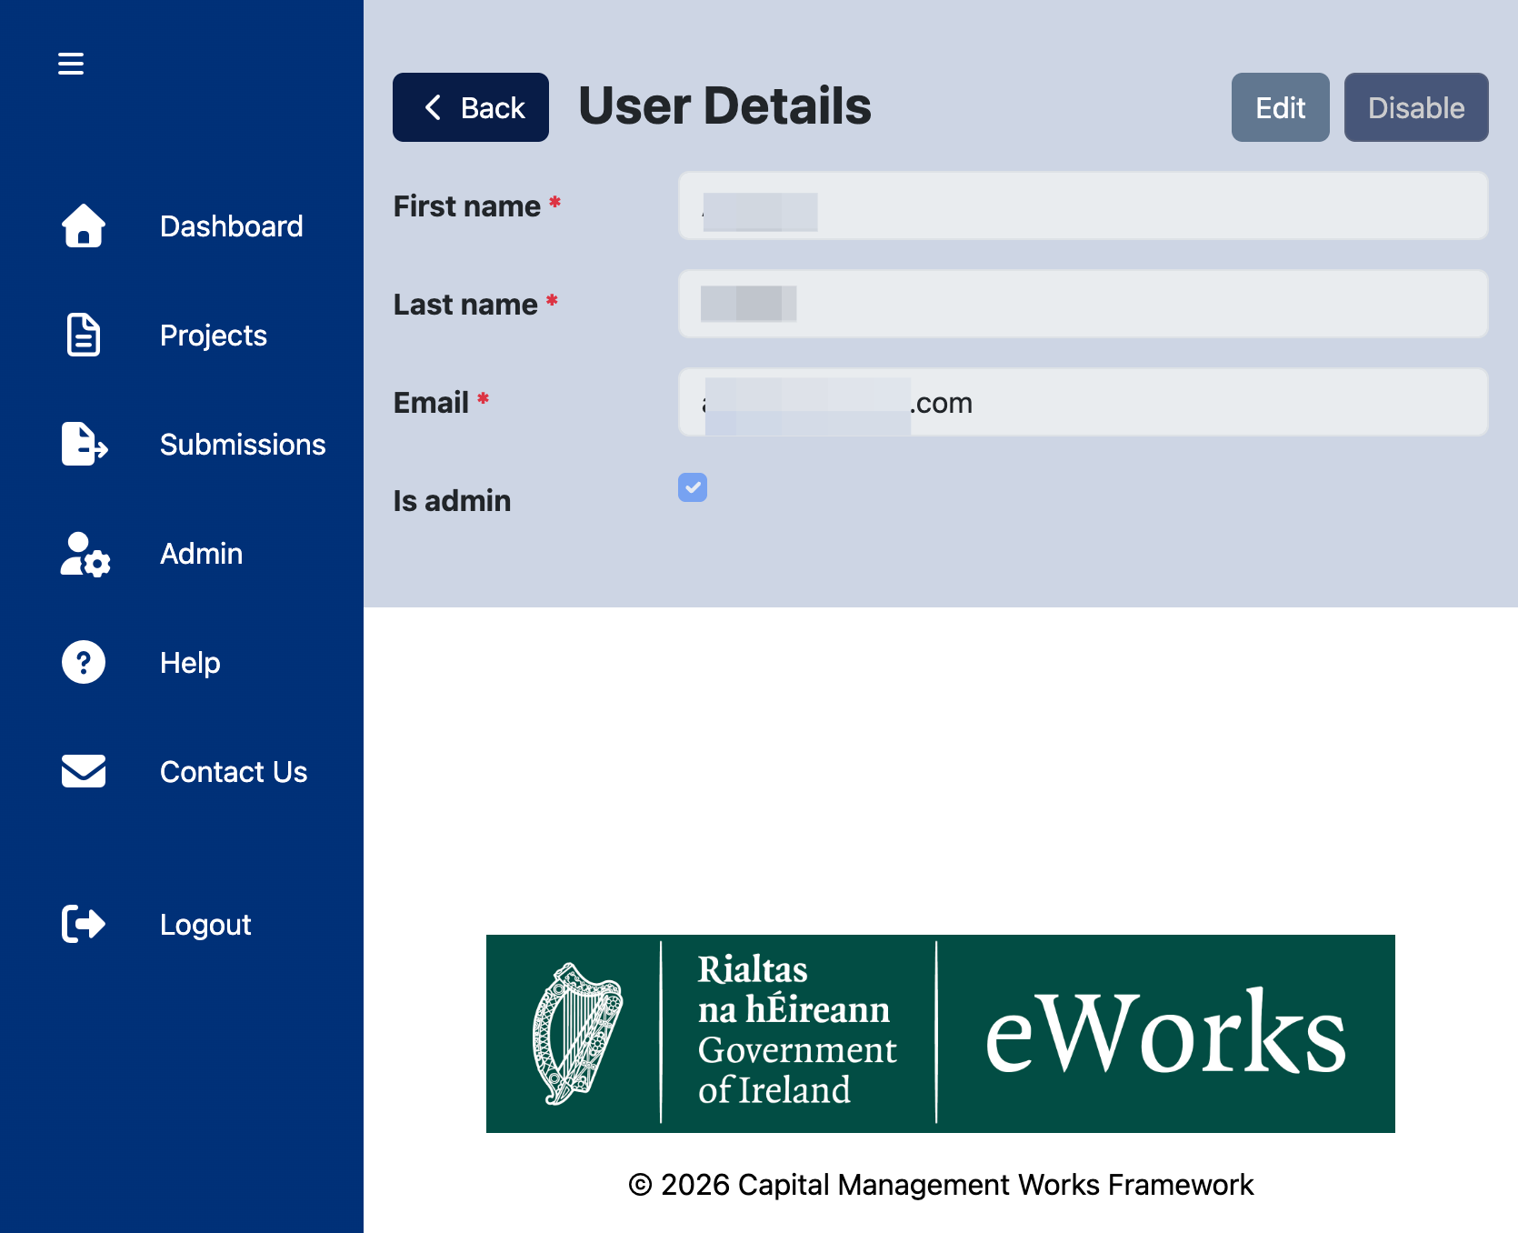
Task: Click the Logout label
Action: (x=205, y=925)
